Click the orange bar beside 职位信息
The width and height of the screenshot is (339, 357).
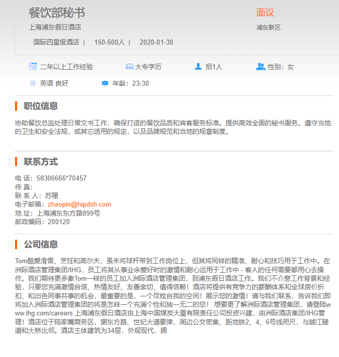pos(17,106)
